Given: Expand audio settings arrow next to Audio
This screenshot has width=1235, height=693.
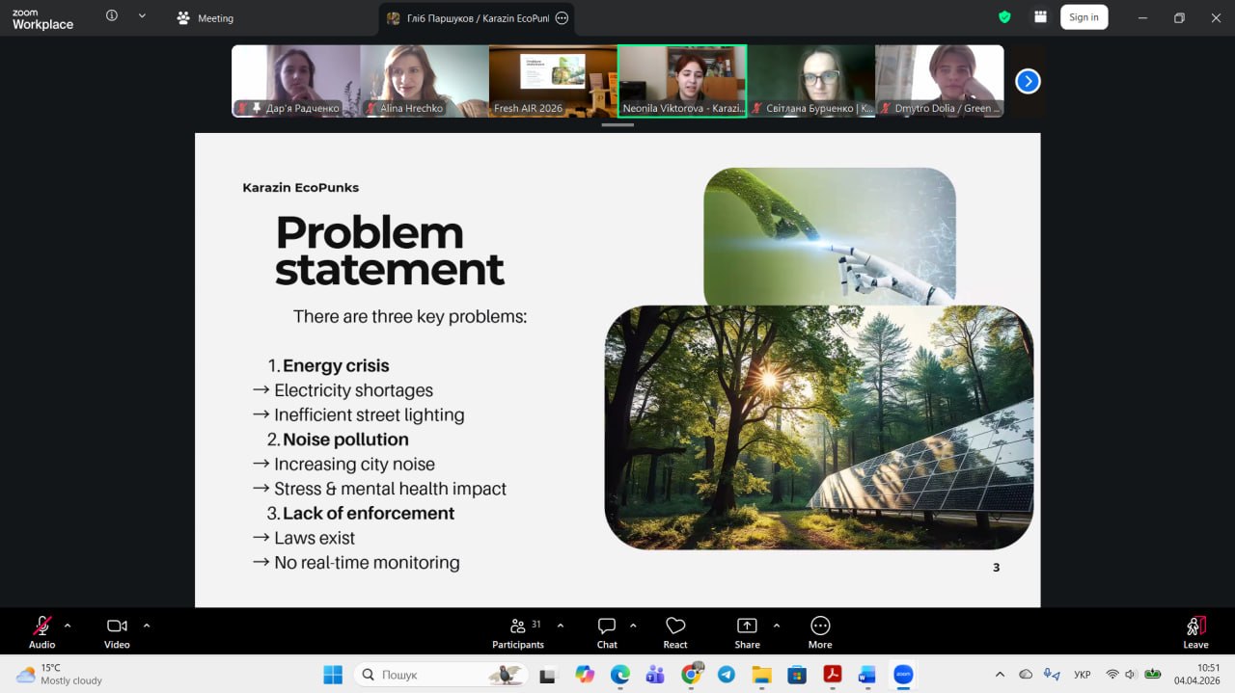Looking at the screenshot, I should [x=68, y=626].
